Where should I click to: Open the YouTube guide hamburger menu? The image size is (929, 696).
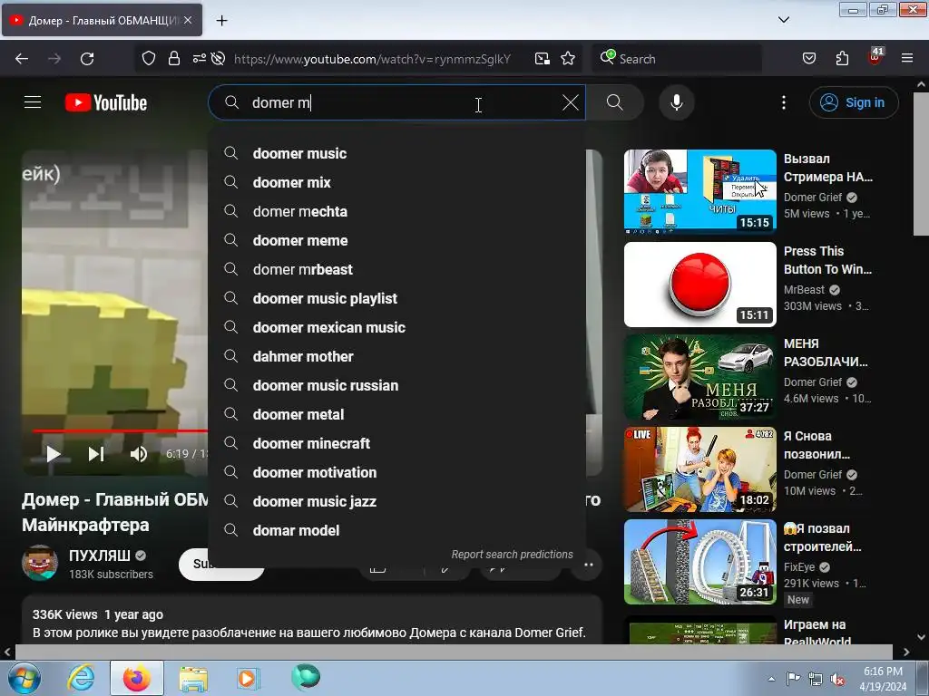33,102
